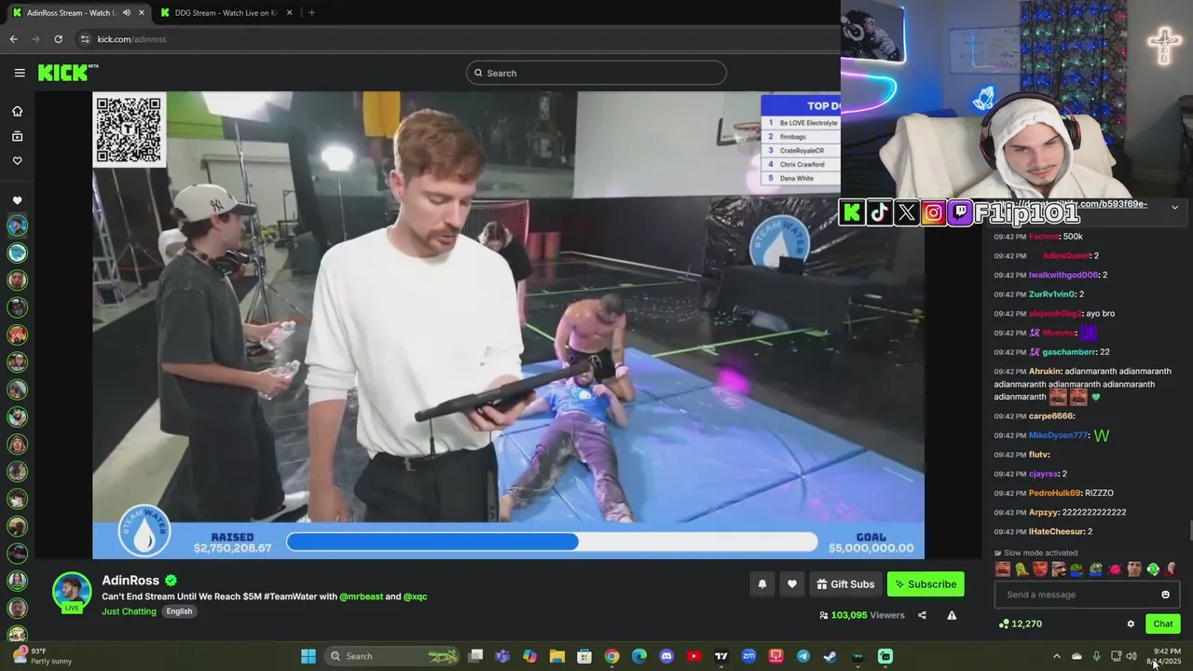Open the Kick hamburger menu

click(20, 73)
